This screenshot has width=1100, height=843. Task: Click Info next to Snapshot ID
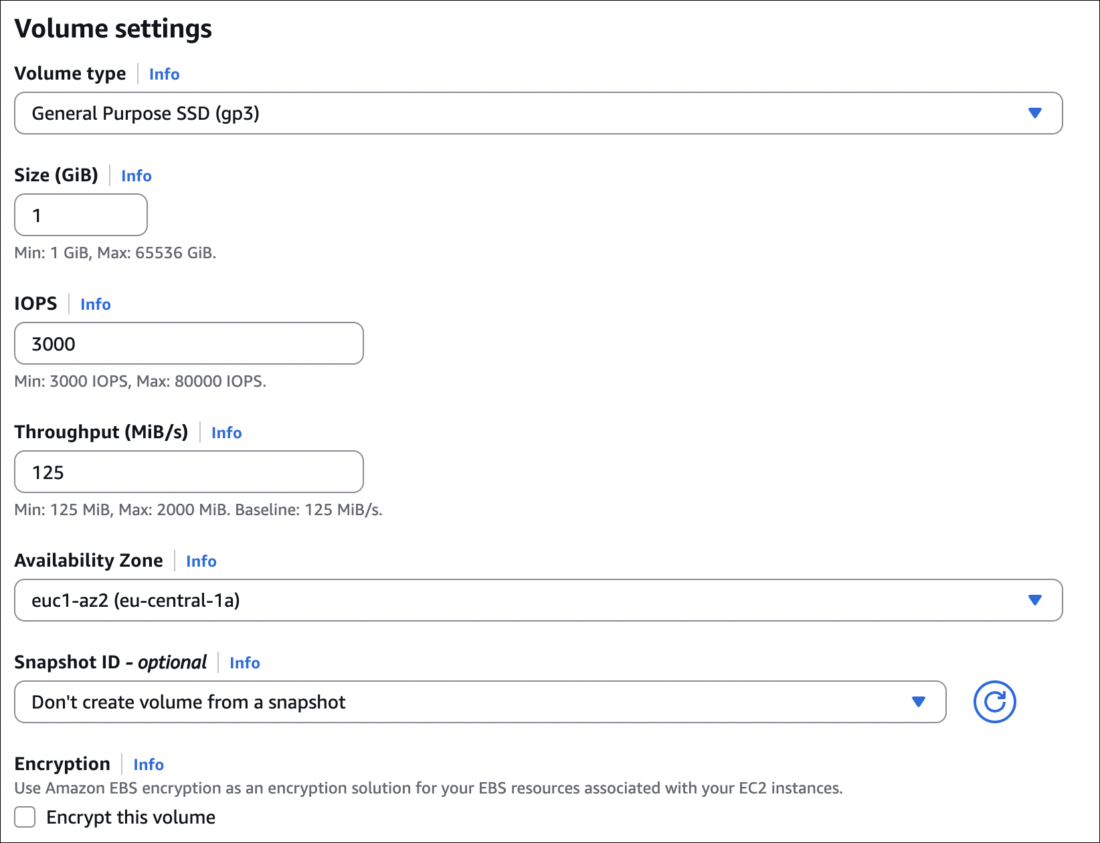pyautogui.click(x=244, y=663)
